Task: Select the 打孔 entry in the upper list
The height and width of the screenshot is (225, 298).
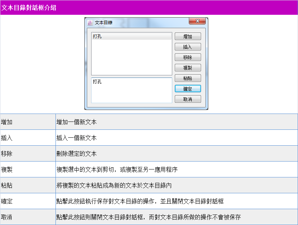Action: [132, 36]
